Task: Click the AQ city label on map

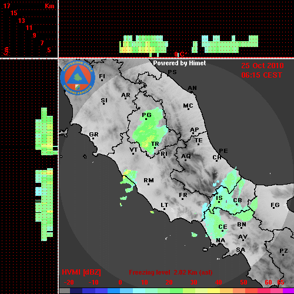Action: pyautogui.click(x=186, y=156)
